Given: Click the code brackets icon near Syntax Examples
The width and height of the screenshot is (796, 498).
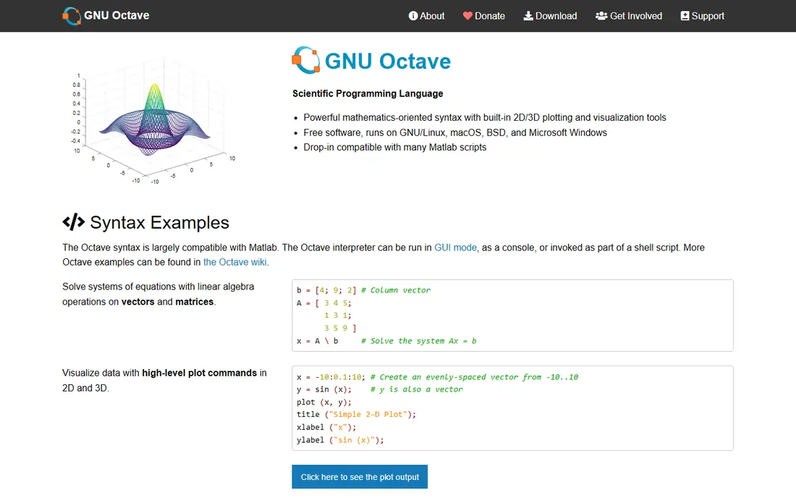Looking at the screenshot, I should tap(74, 221).
